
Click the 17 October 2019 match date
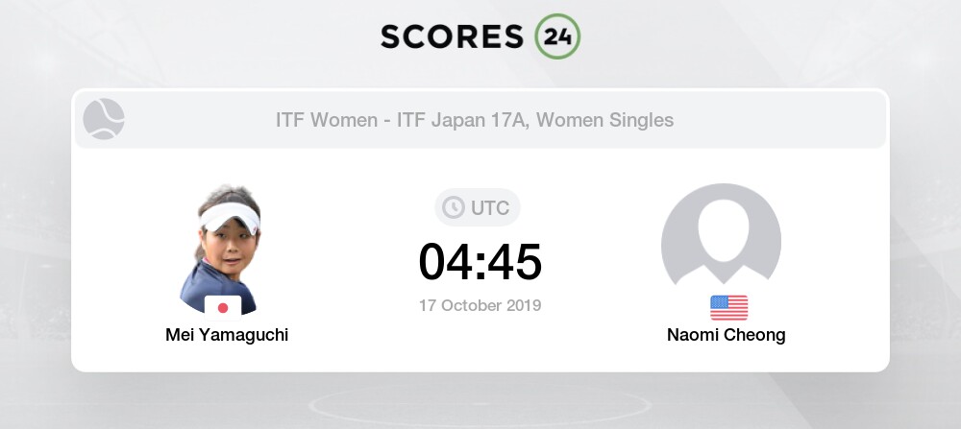click(x=480, y=306)
